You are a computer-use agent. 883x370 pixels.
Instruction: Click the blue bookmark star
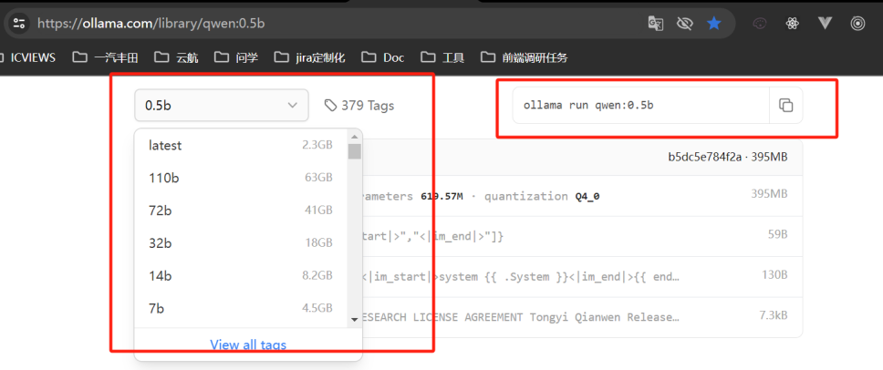714,23
